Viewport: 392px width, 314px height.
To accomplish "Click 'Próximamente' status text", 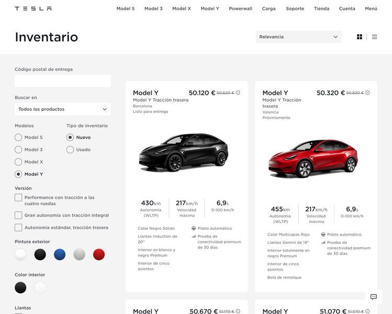I will (x=276, y=118).
